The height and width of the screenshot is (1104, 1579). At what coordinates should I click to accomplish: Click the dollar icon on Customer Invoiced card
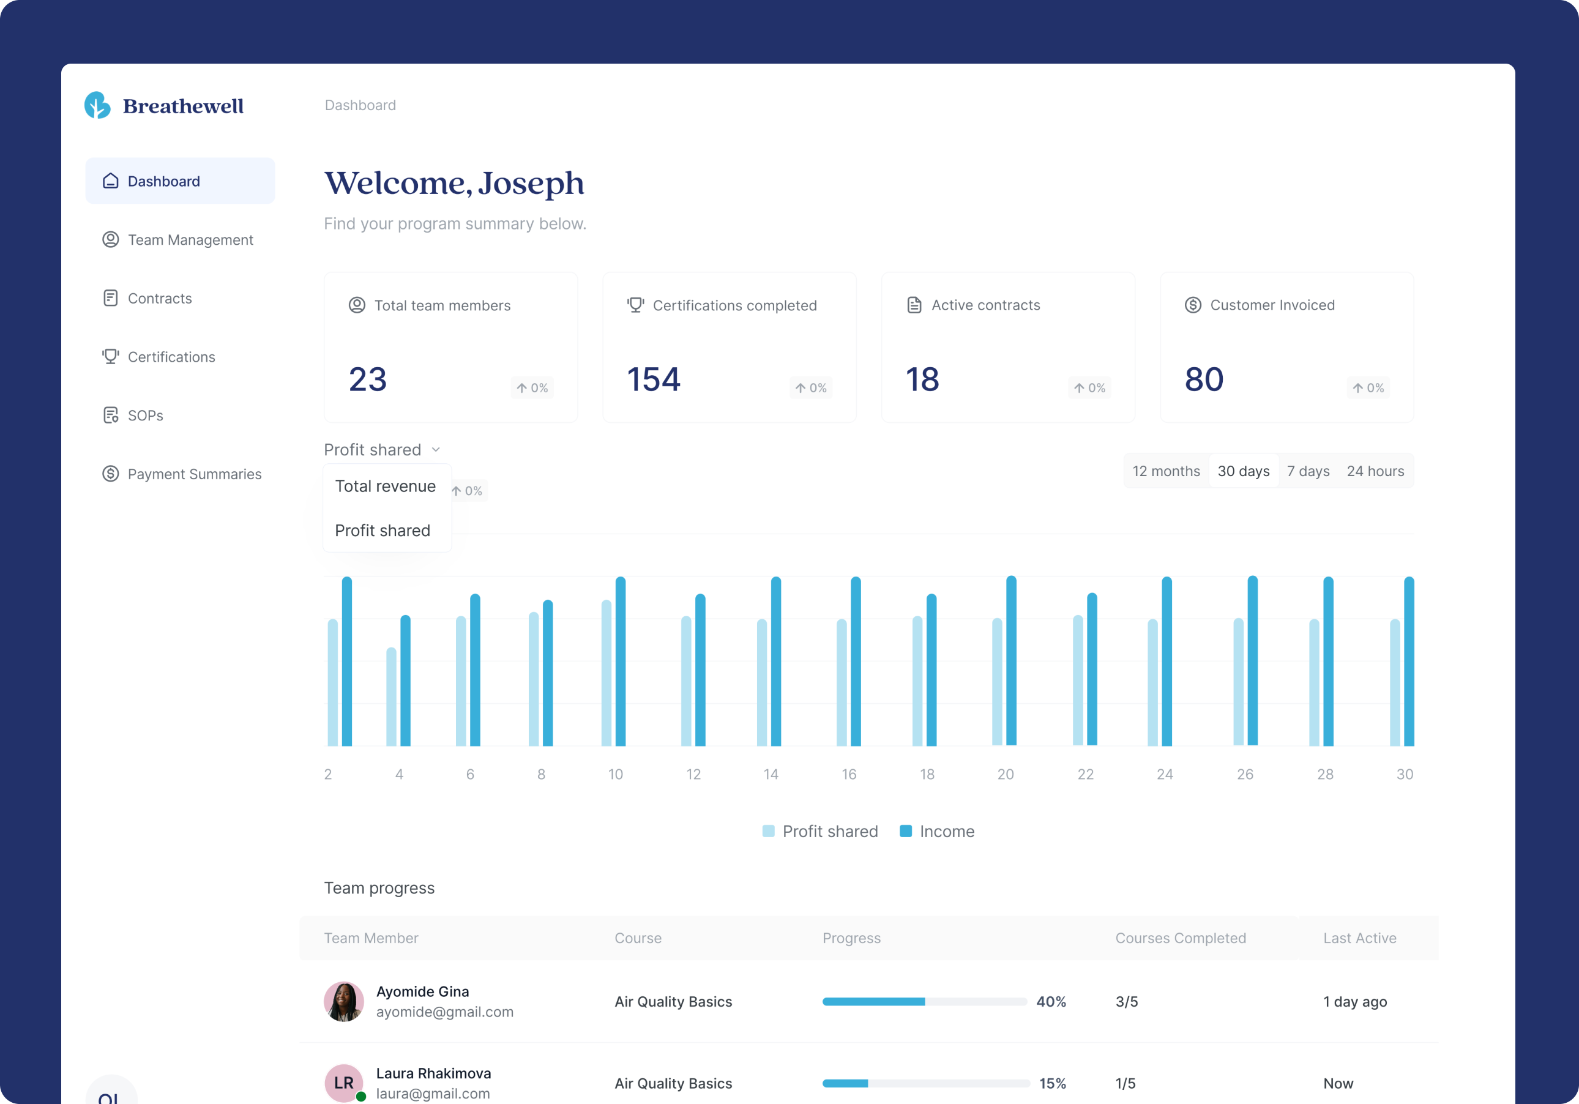click(x=1192, y=305)
